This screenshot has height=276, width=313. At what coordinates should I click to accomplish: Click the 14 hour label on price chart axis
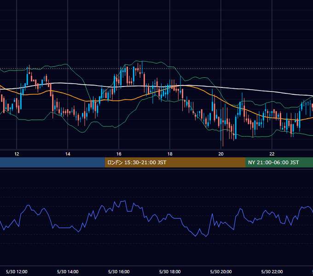tap(68, 154)
